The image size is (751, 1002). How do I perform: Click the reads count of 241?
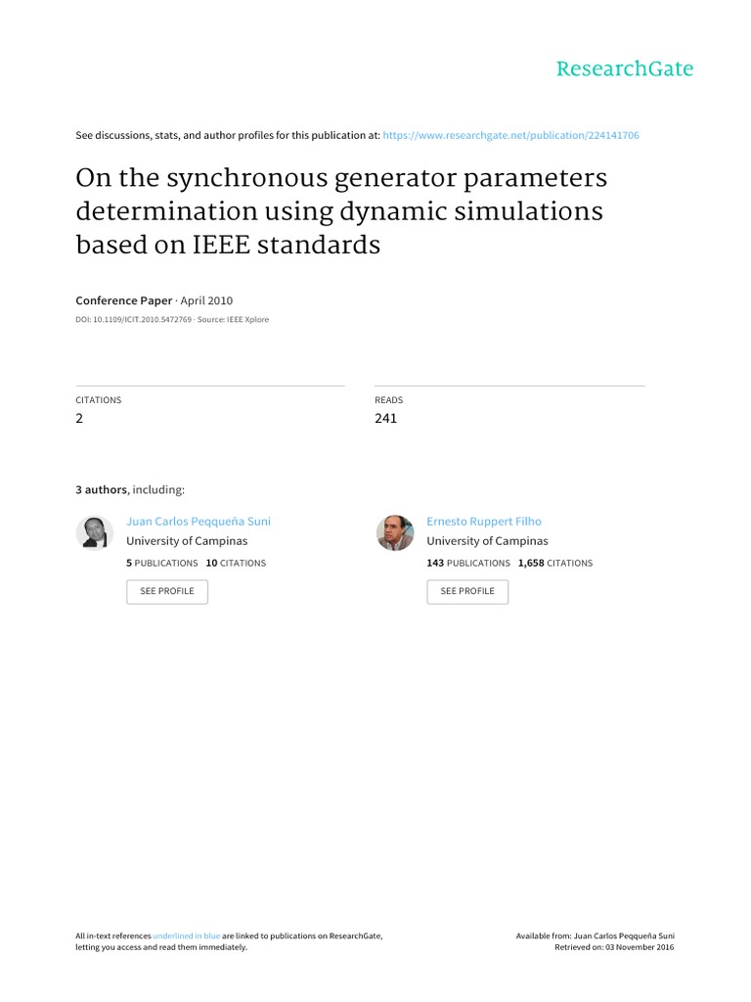385,418
